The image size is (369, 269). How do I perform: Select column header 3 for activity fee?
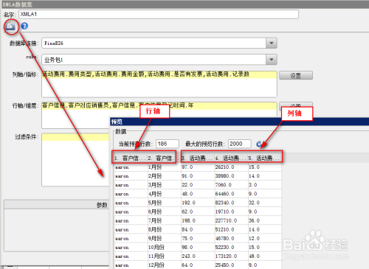[198, 158]
